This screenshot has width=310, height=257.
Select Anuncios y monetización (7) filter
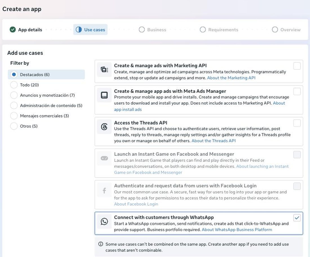[x=14, y=95]
